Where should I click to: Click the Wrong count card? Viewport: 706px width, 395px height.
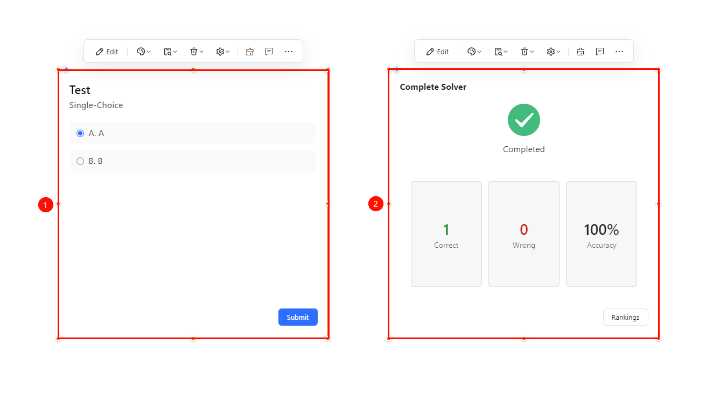click(524, 234)
